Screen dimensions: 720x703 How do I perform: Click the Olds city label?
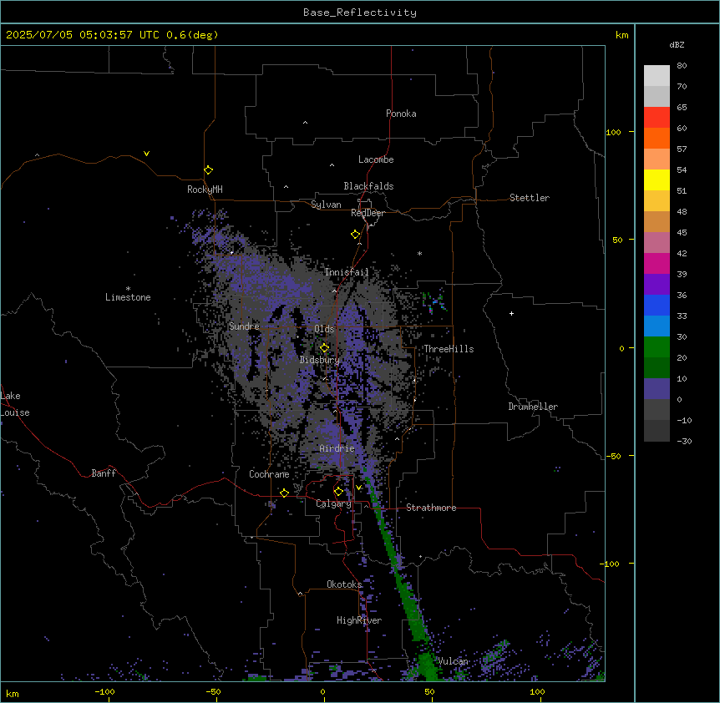(324, 329)
